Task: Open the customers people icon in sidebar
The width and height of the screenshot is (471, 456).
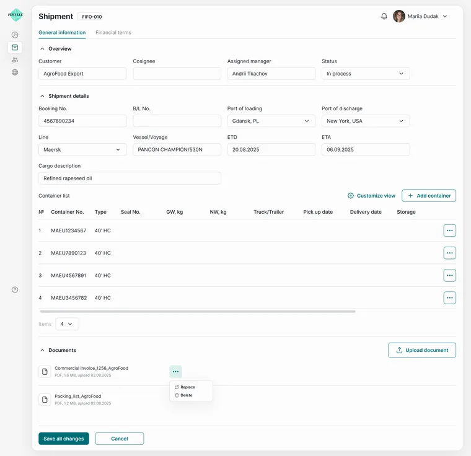Action: coord(15,59)
